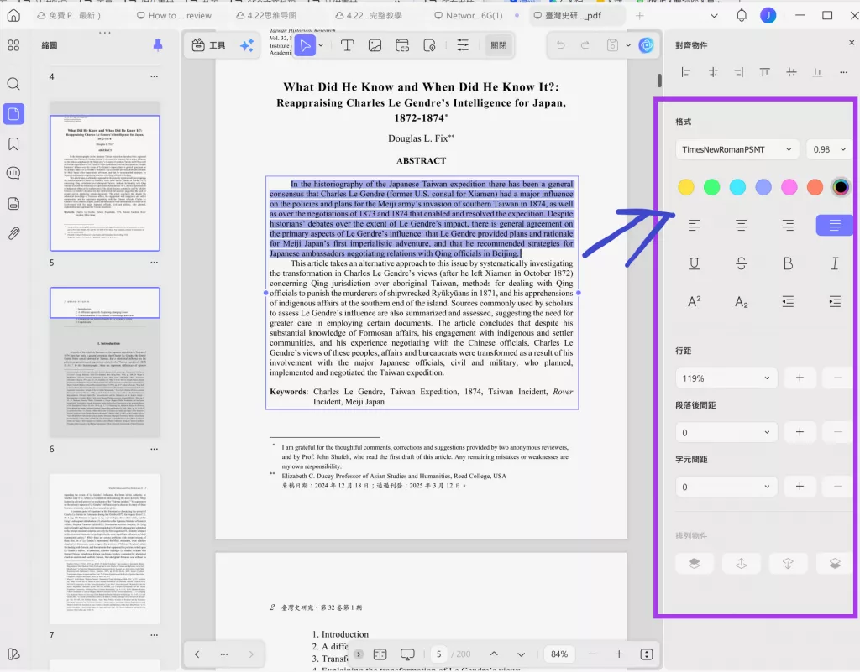Click the AI sparkle icon in toolbar

pyautogui.click(x=247, y=45)
